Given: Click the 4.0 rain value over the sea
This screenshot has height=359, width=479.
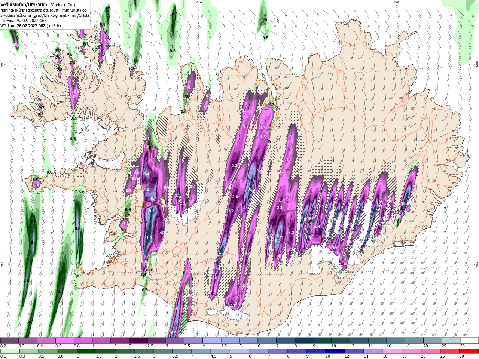Looking at the screenshot, I should tap(26, 280).
